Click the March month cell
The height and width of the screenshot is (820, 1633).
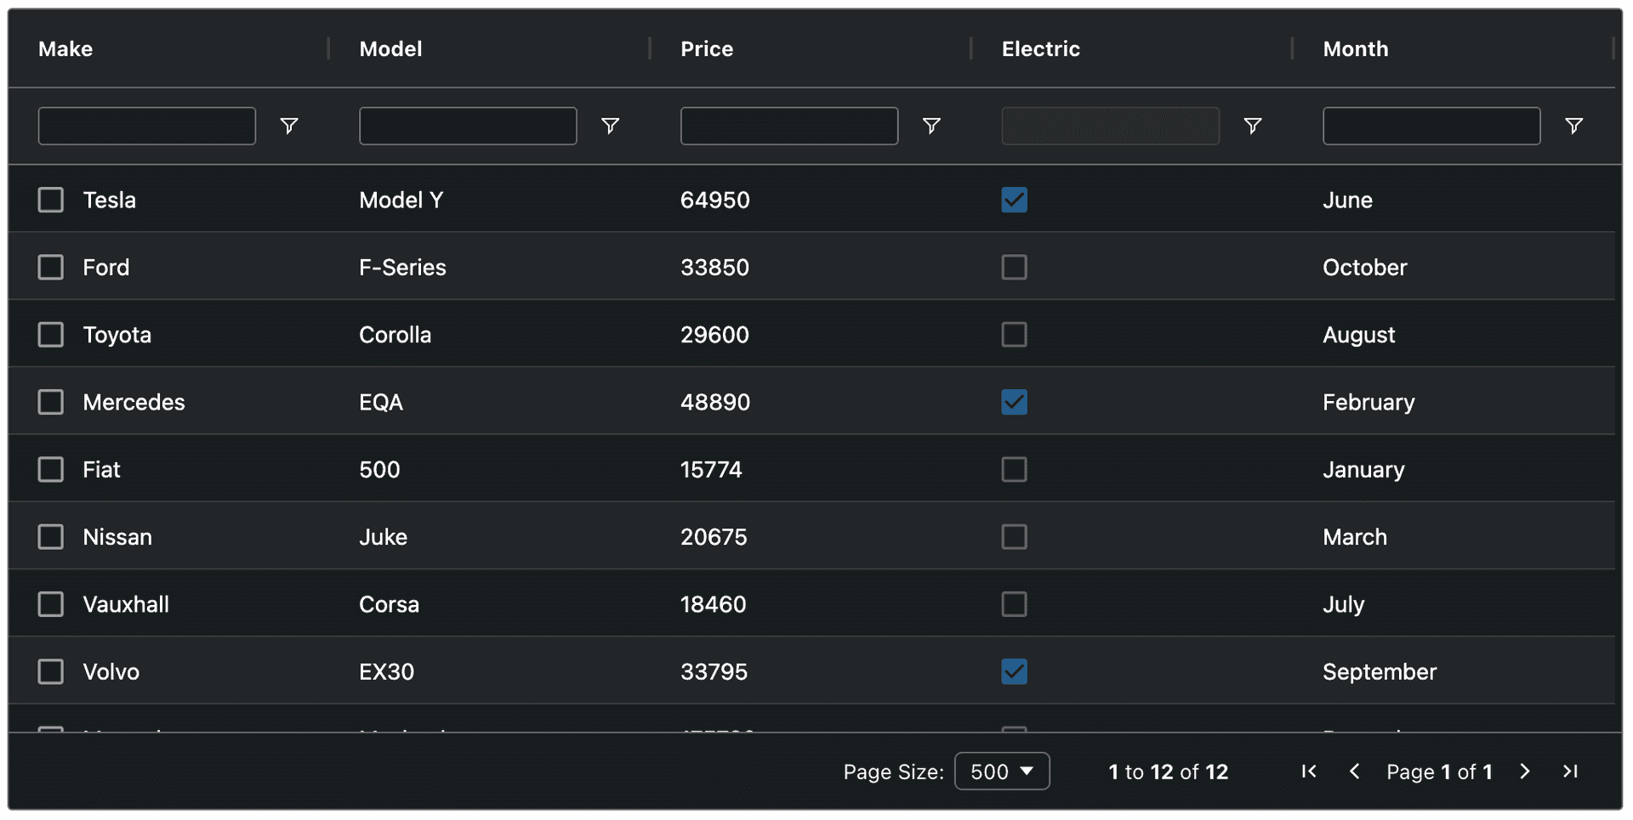pos(1355,537)
